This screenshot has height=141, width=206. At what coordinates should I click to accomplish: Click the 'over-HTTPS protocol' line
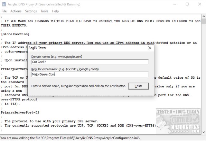tap(19, 99)
